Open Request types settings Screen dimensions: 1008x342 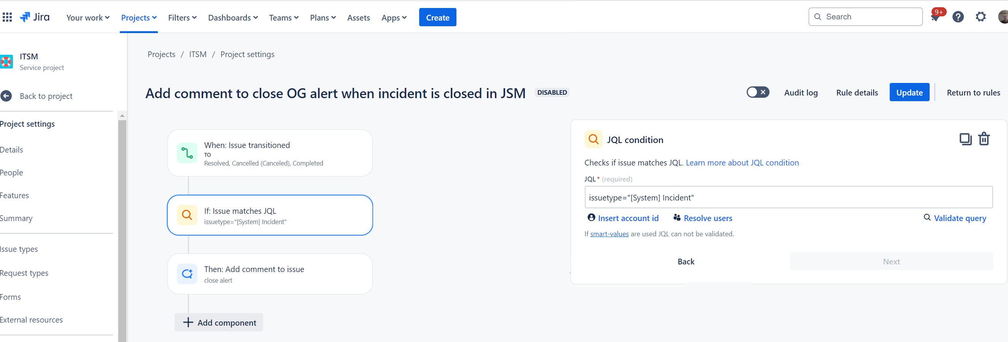click(24, 273)
